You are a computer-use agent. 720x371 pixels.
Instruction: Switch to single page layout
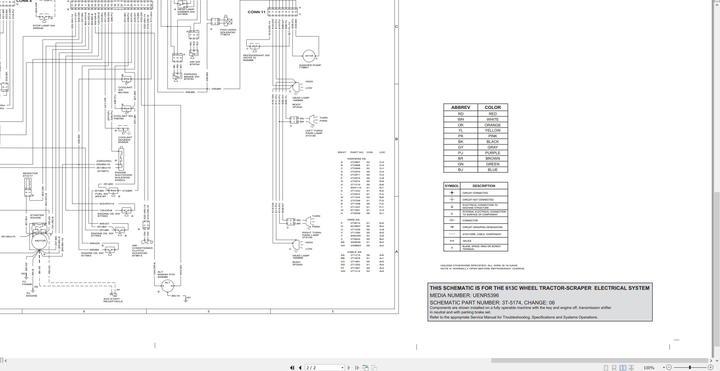point(606,368)
